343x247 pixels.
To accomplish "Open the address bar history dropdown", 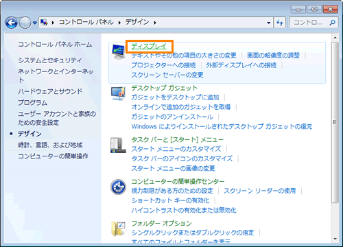I will click(269, 23).
